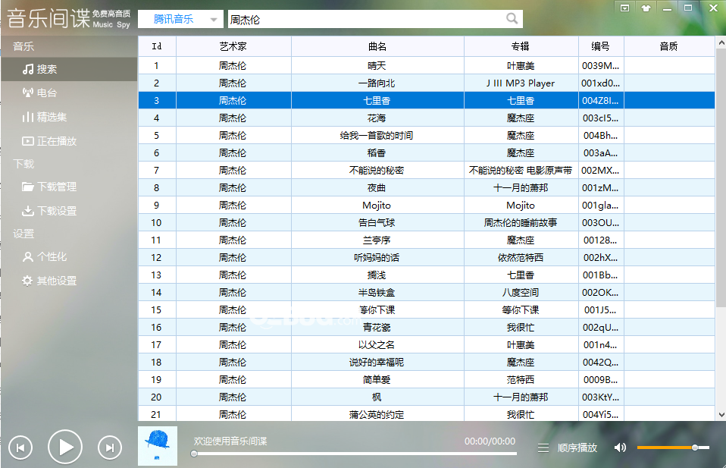Click the search magnifier icon
Viewport: 726px width, 468px height.
click(512, 18)
